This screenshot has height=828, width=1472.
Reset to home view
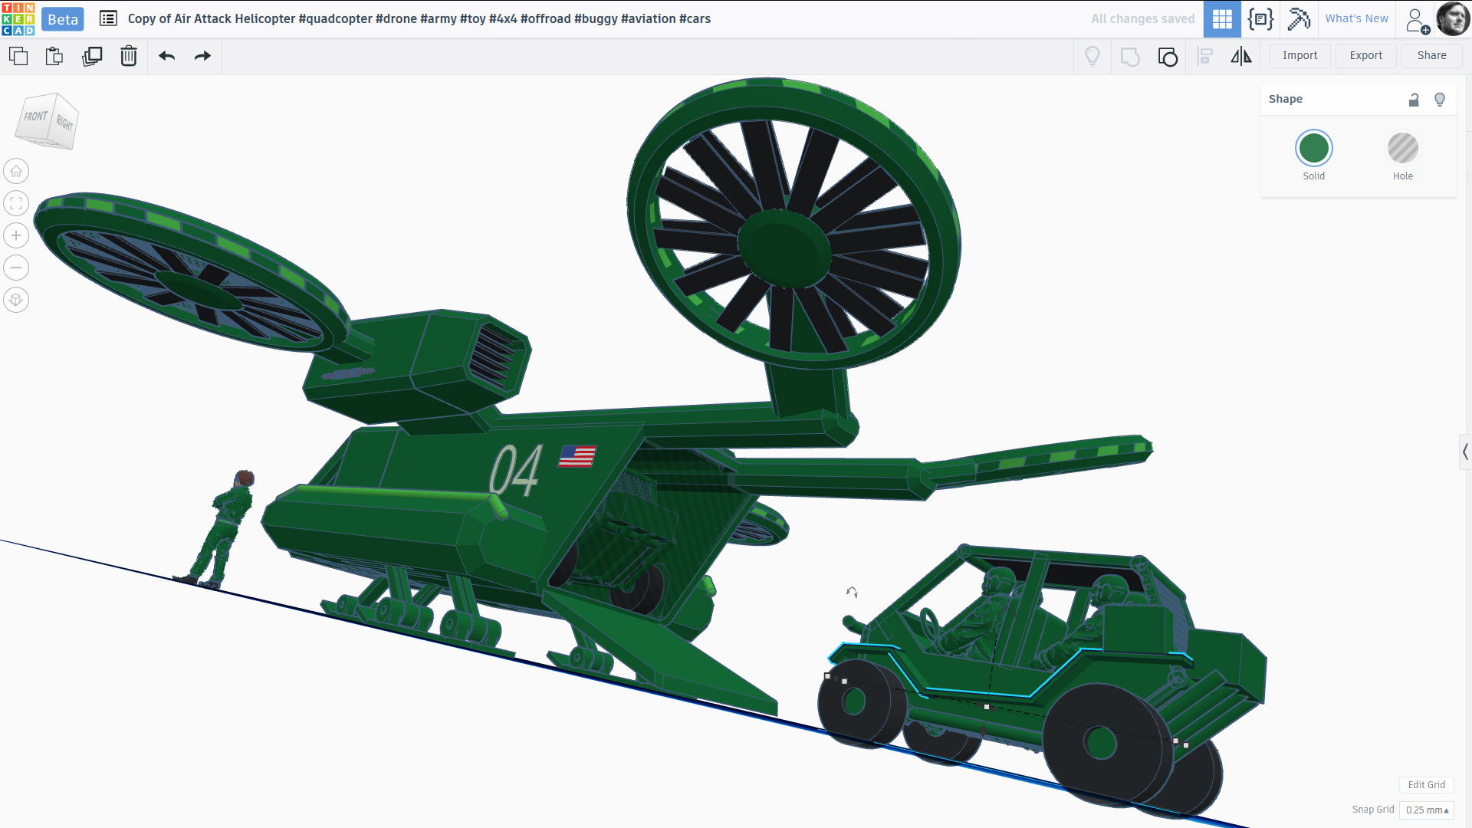pyautogui.click(x=16, y=171)
